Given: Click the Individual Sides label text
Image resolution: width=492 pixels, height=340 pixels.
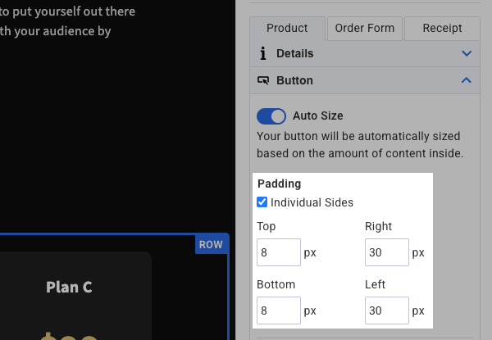Looking at the screenshot, I should 312,202.
